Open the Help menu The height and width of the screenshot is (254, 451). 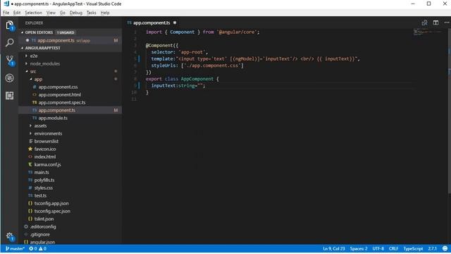tap(105, 13)
